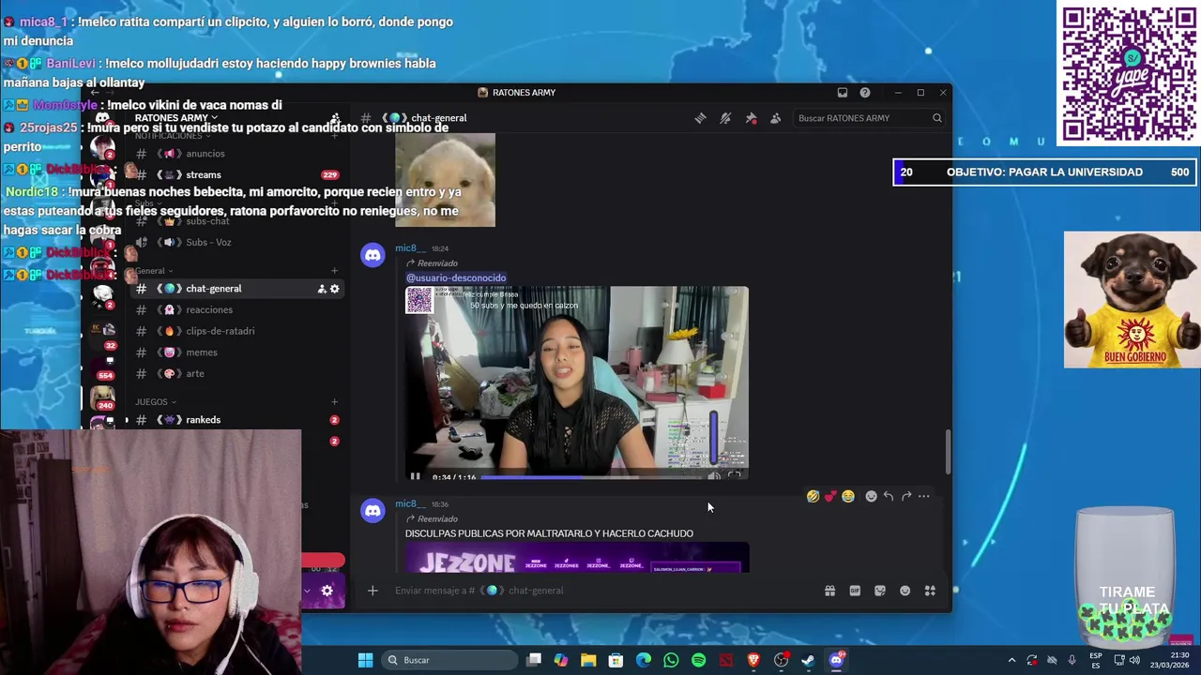Open the sticker picker
The width and height of the screenshot is (1201, 675).
click(880, 591)
